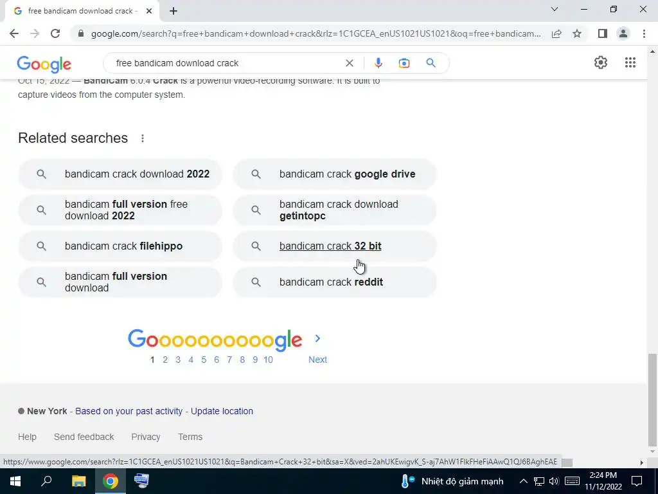Open the Terms footer link
The image size is (658, 494).
[x=190, y=437]
